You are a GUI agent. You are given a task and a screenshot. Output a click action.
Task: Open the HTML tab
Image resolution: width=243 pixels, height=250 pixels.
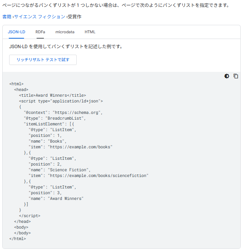tap(90, 32)
